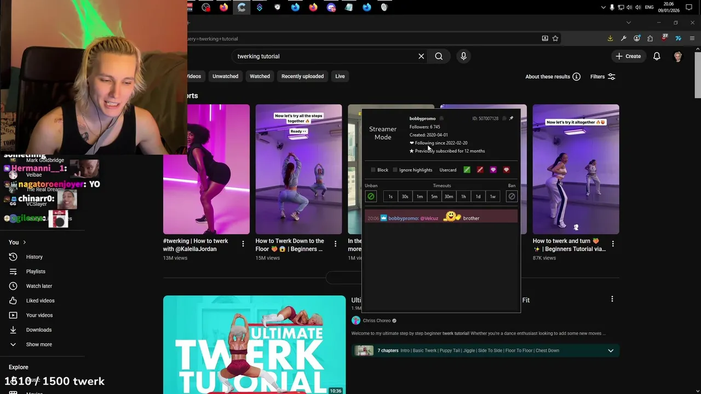The height and width of the screenshot is (394, 701).
Task: Show hidden system tray icons chevron
Action: coord(603,7)
